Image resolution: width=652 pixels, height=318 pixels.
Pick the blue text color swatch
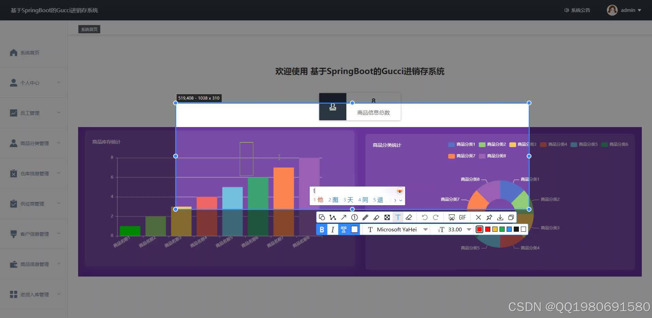509,229
